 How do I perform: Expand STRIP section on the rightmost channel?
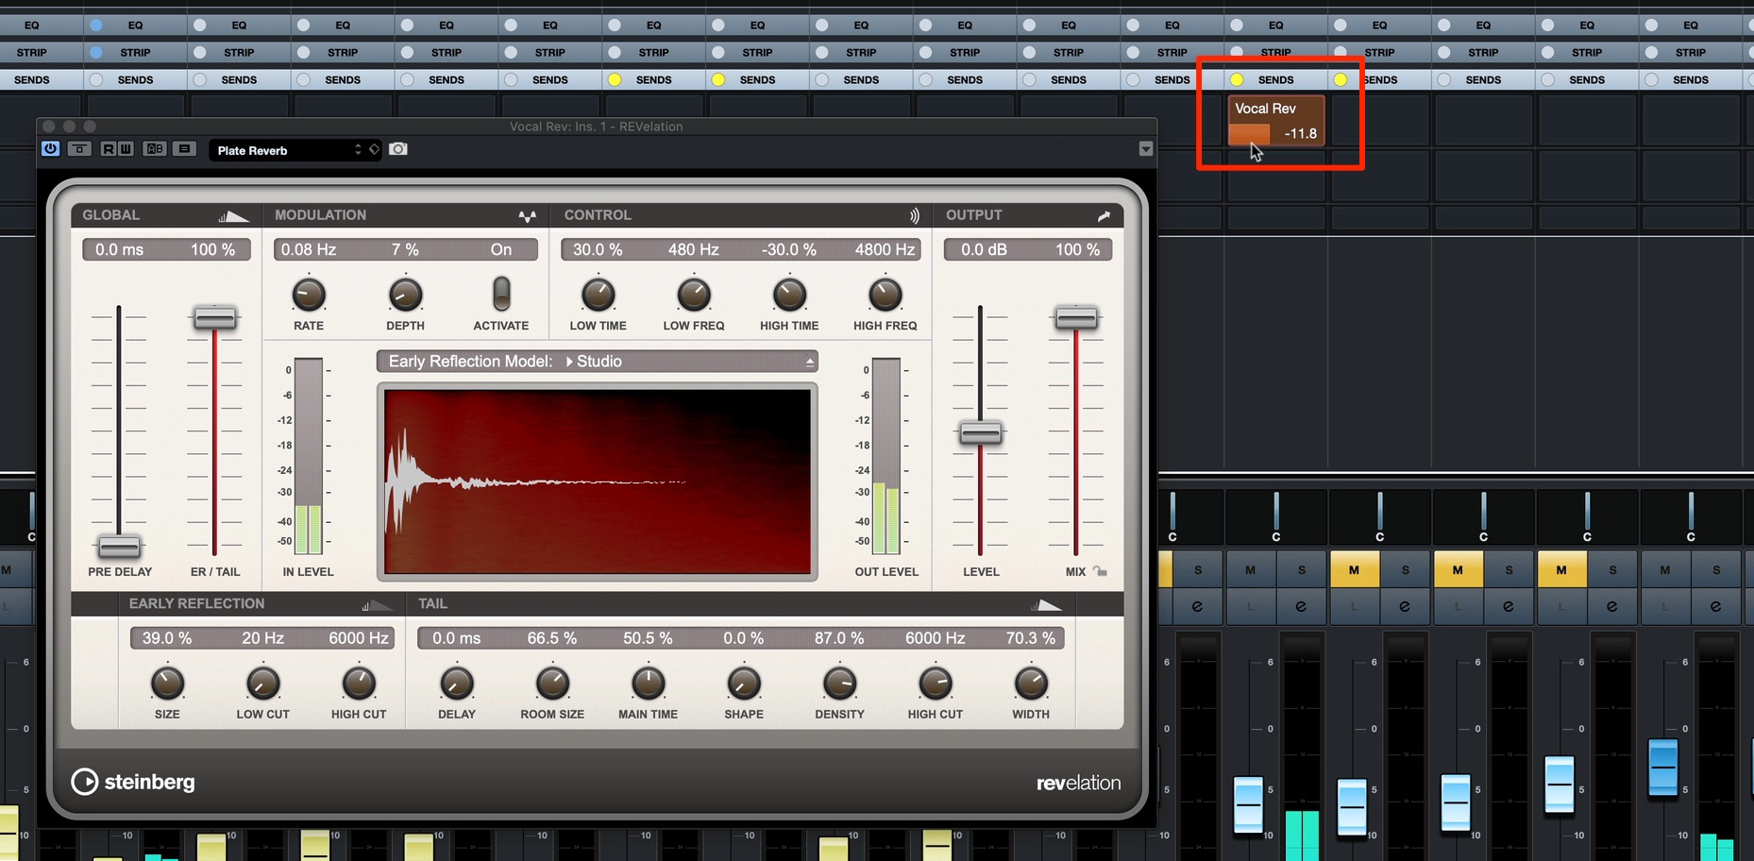[x=1690, y=52]
